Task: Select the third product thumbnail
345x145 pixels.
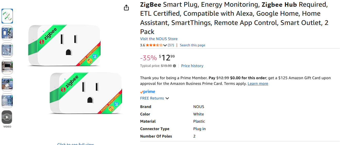Action: coord(7,50)
